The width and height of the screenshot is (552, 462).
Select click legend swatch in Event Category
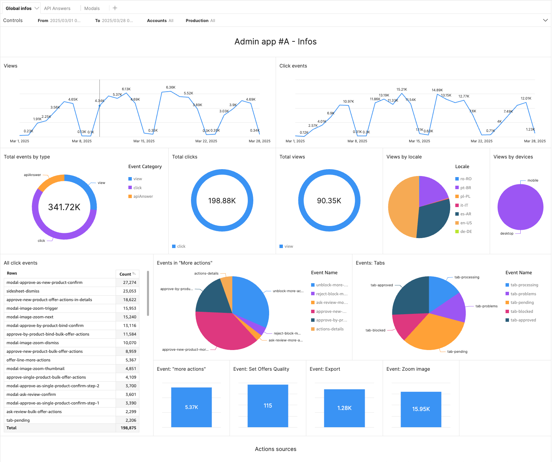pos(130,188)
